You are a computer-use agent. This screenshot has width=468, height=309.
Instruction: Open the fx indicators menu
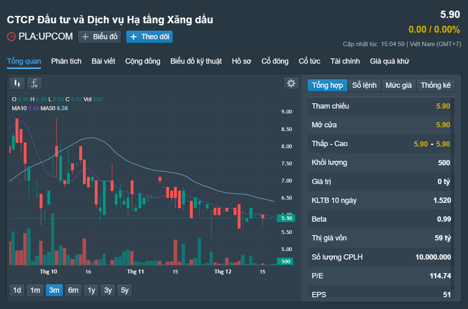[x=35, y=84]
